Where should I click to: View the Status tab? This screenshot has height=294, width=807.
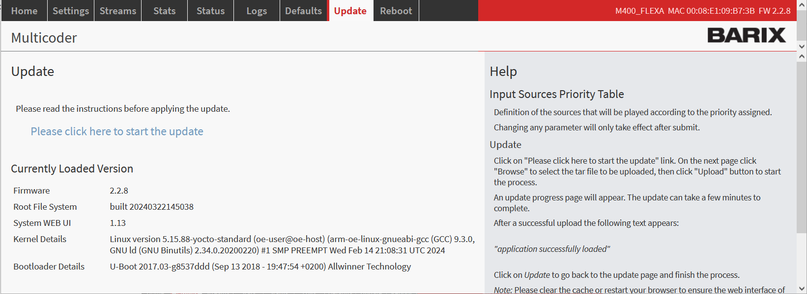[210, 11]
